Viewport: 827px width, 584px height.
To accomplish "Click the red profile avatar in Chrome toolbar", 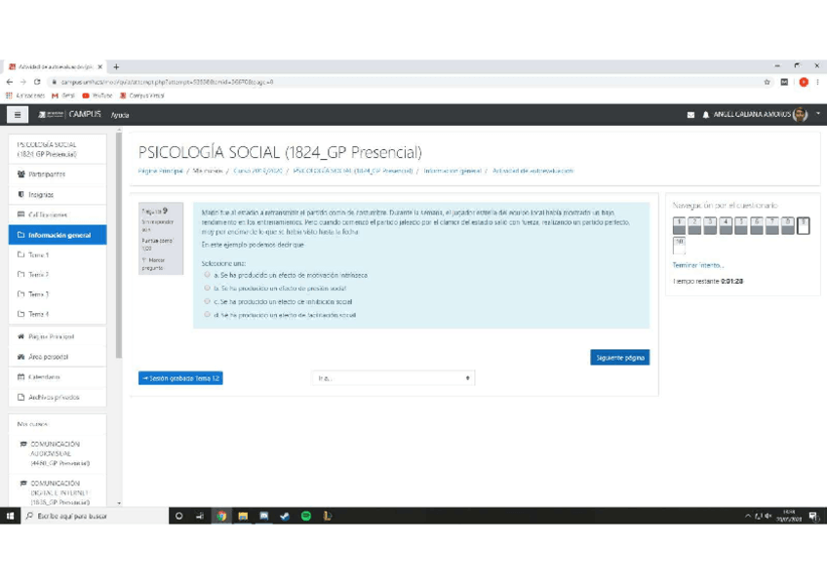I will 804,82.
